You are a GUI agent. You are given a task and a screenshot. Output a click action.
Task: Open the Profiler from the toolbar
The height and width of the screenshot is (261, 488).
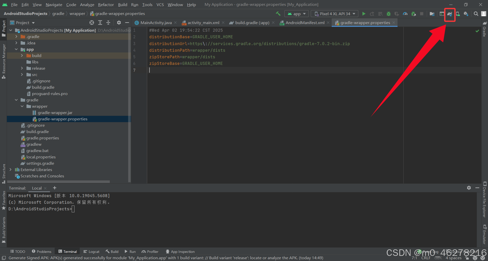tap(405, 14)
